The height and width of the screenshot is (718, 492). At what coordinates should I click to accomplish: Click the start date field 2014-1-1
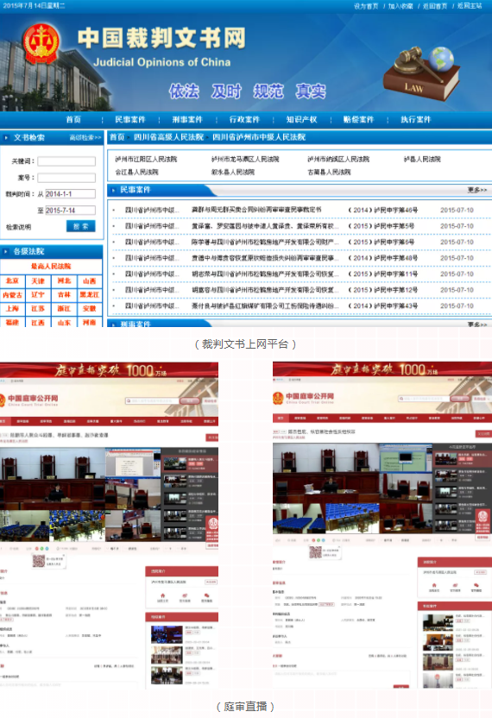point(70,193)
